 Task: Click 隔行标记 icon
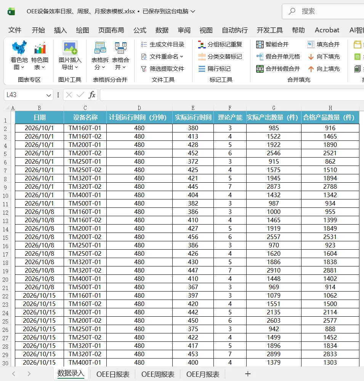tap(202, 69)
